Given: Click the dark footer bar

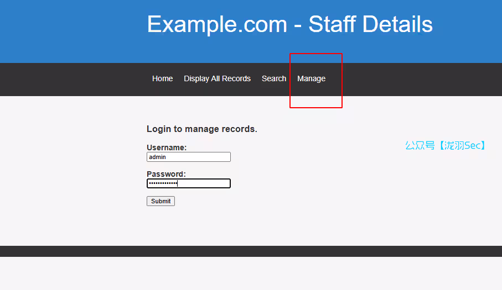Looking at the screenshot, I should tap(251, 251).
